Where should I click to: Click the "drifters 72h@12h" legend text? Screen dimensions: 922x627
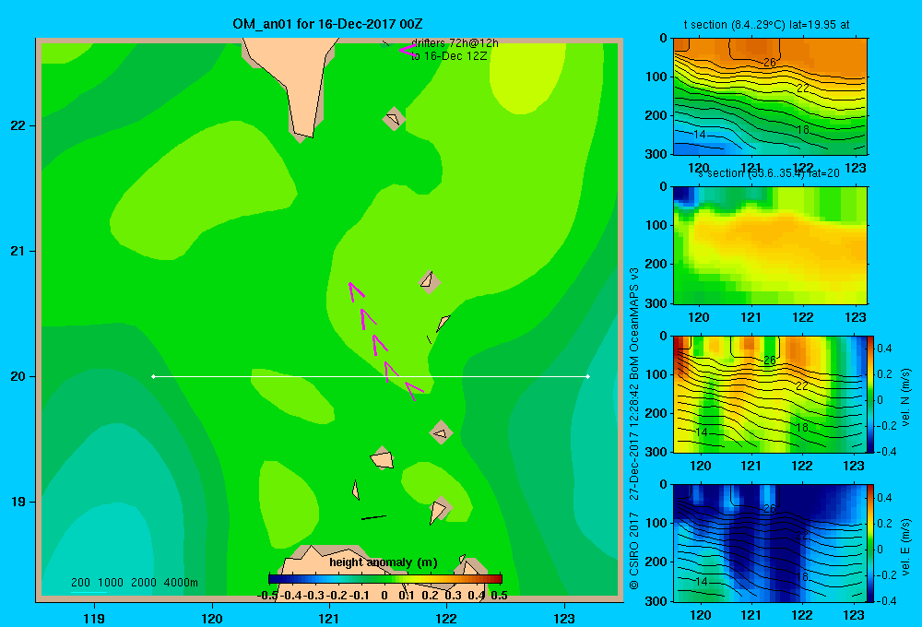click(x=455, y=43)
